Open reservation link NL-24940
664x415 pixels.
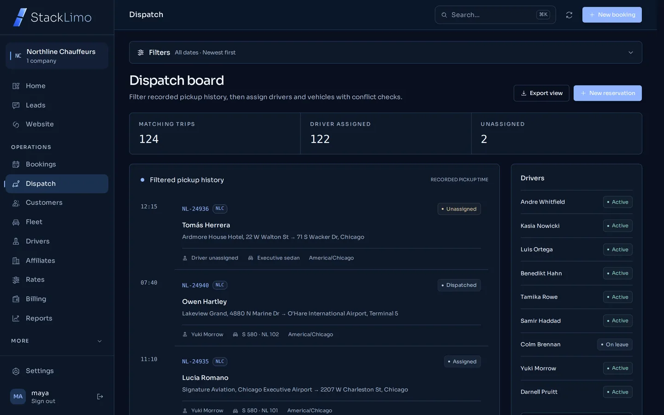click(x=196, y=285)
